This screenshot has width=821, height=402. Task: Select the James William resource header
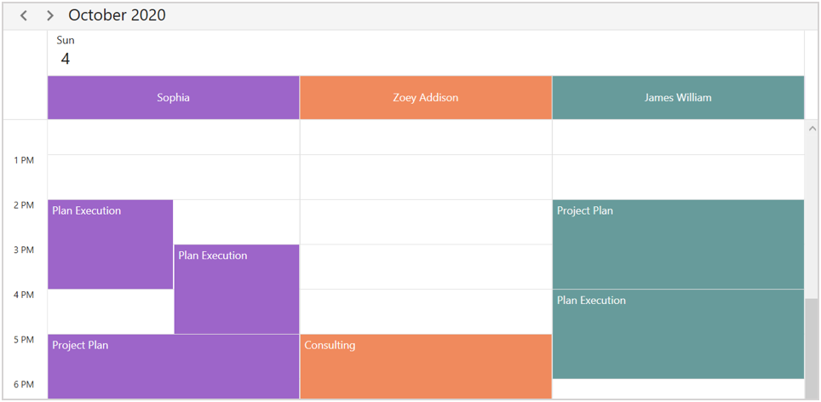point(677,97)
